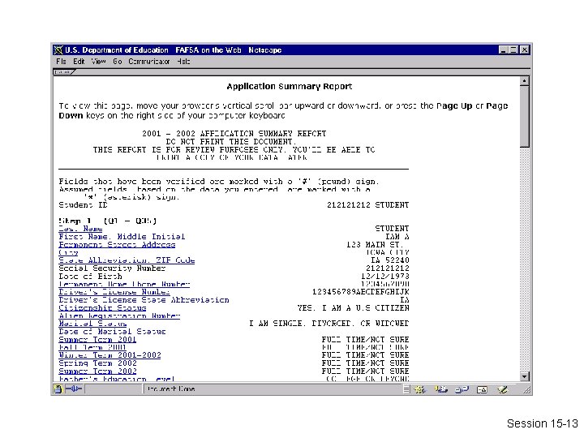Open the Go menu
584x438 pixels.
tap(118, 62)
